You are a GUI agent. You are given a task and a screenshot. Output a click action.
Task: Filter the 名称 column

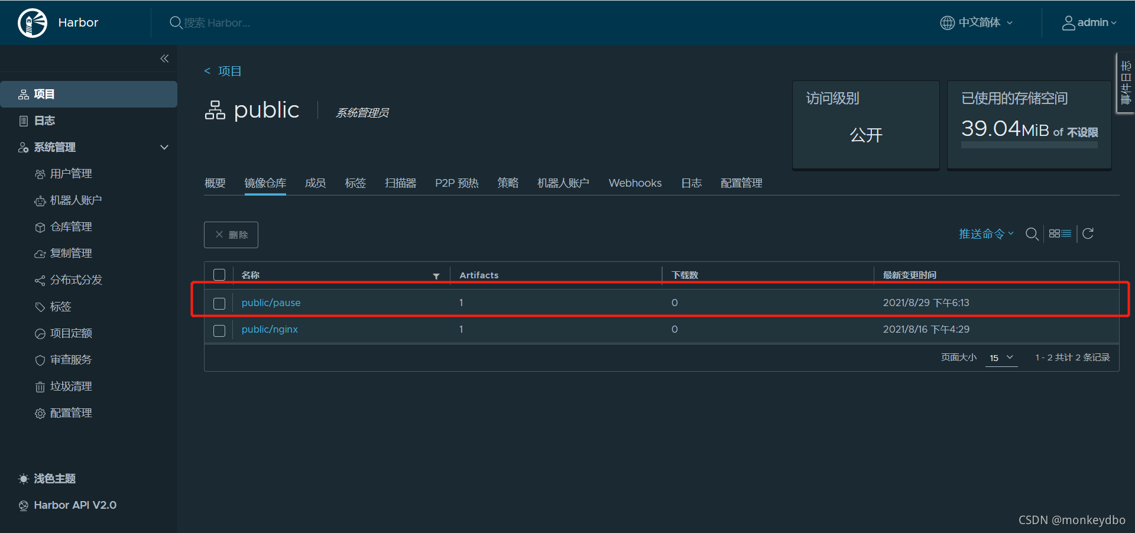pos(436,276)
